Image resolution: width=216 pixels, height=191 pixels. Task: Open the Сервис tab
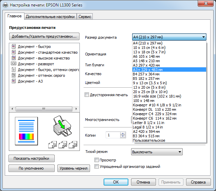(x=85, y=17)
